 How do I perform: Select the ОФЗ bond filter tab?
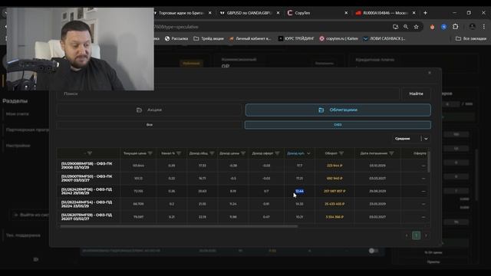click(338, 124)
